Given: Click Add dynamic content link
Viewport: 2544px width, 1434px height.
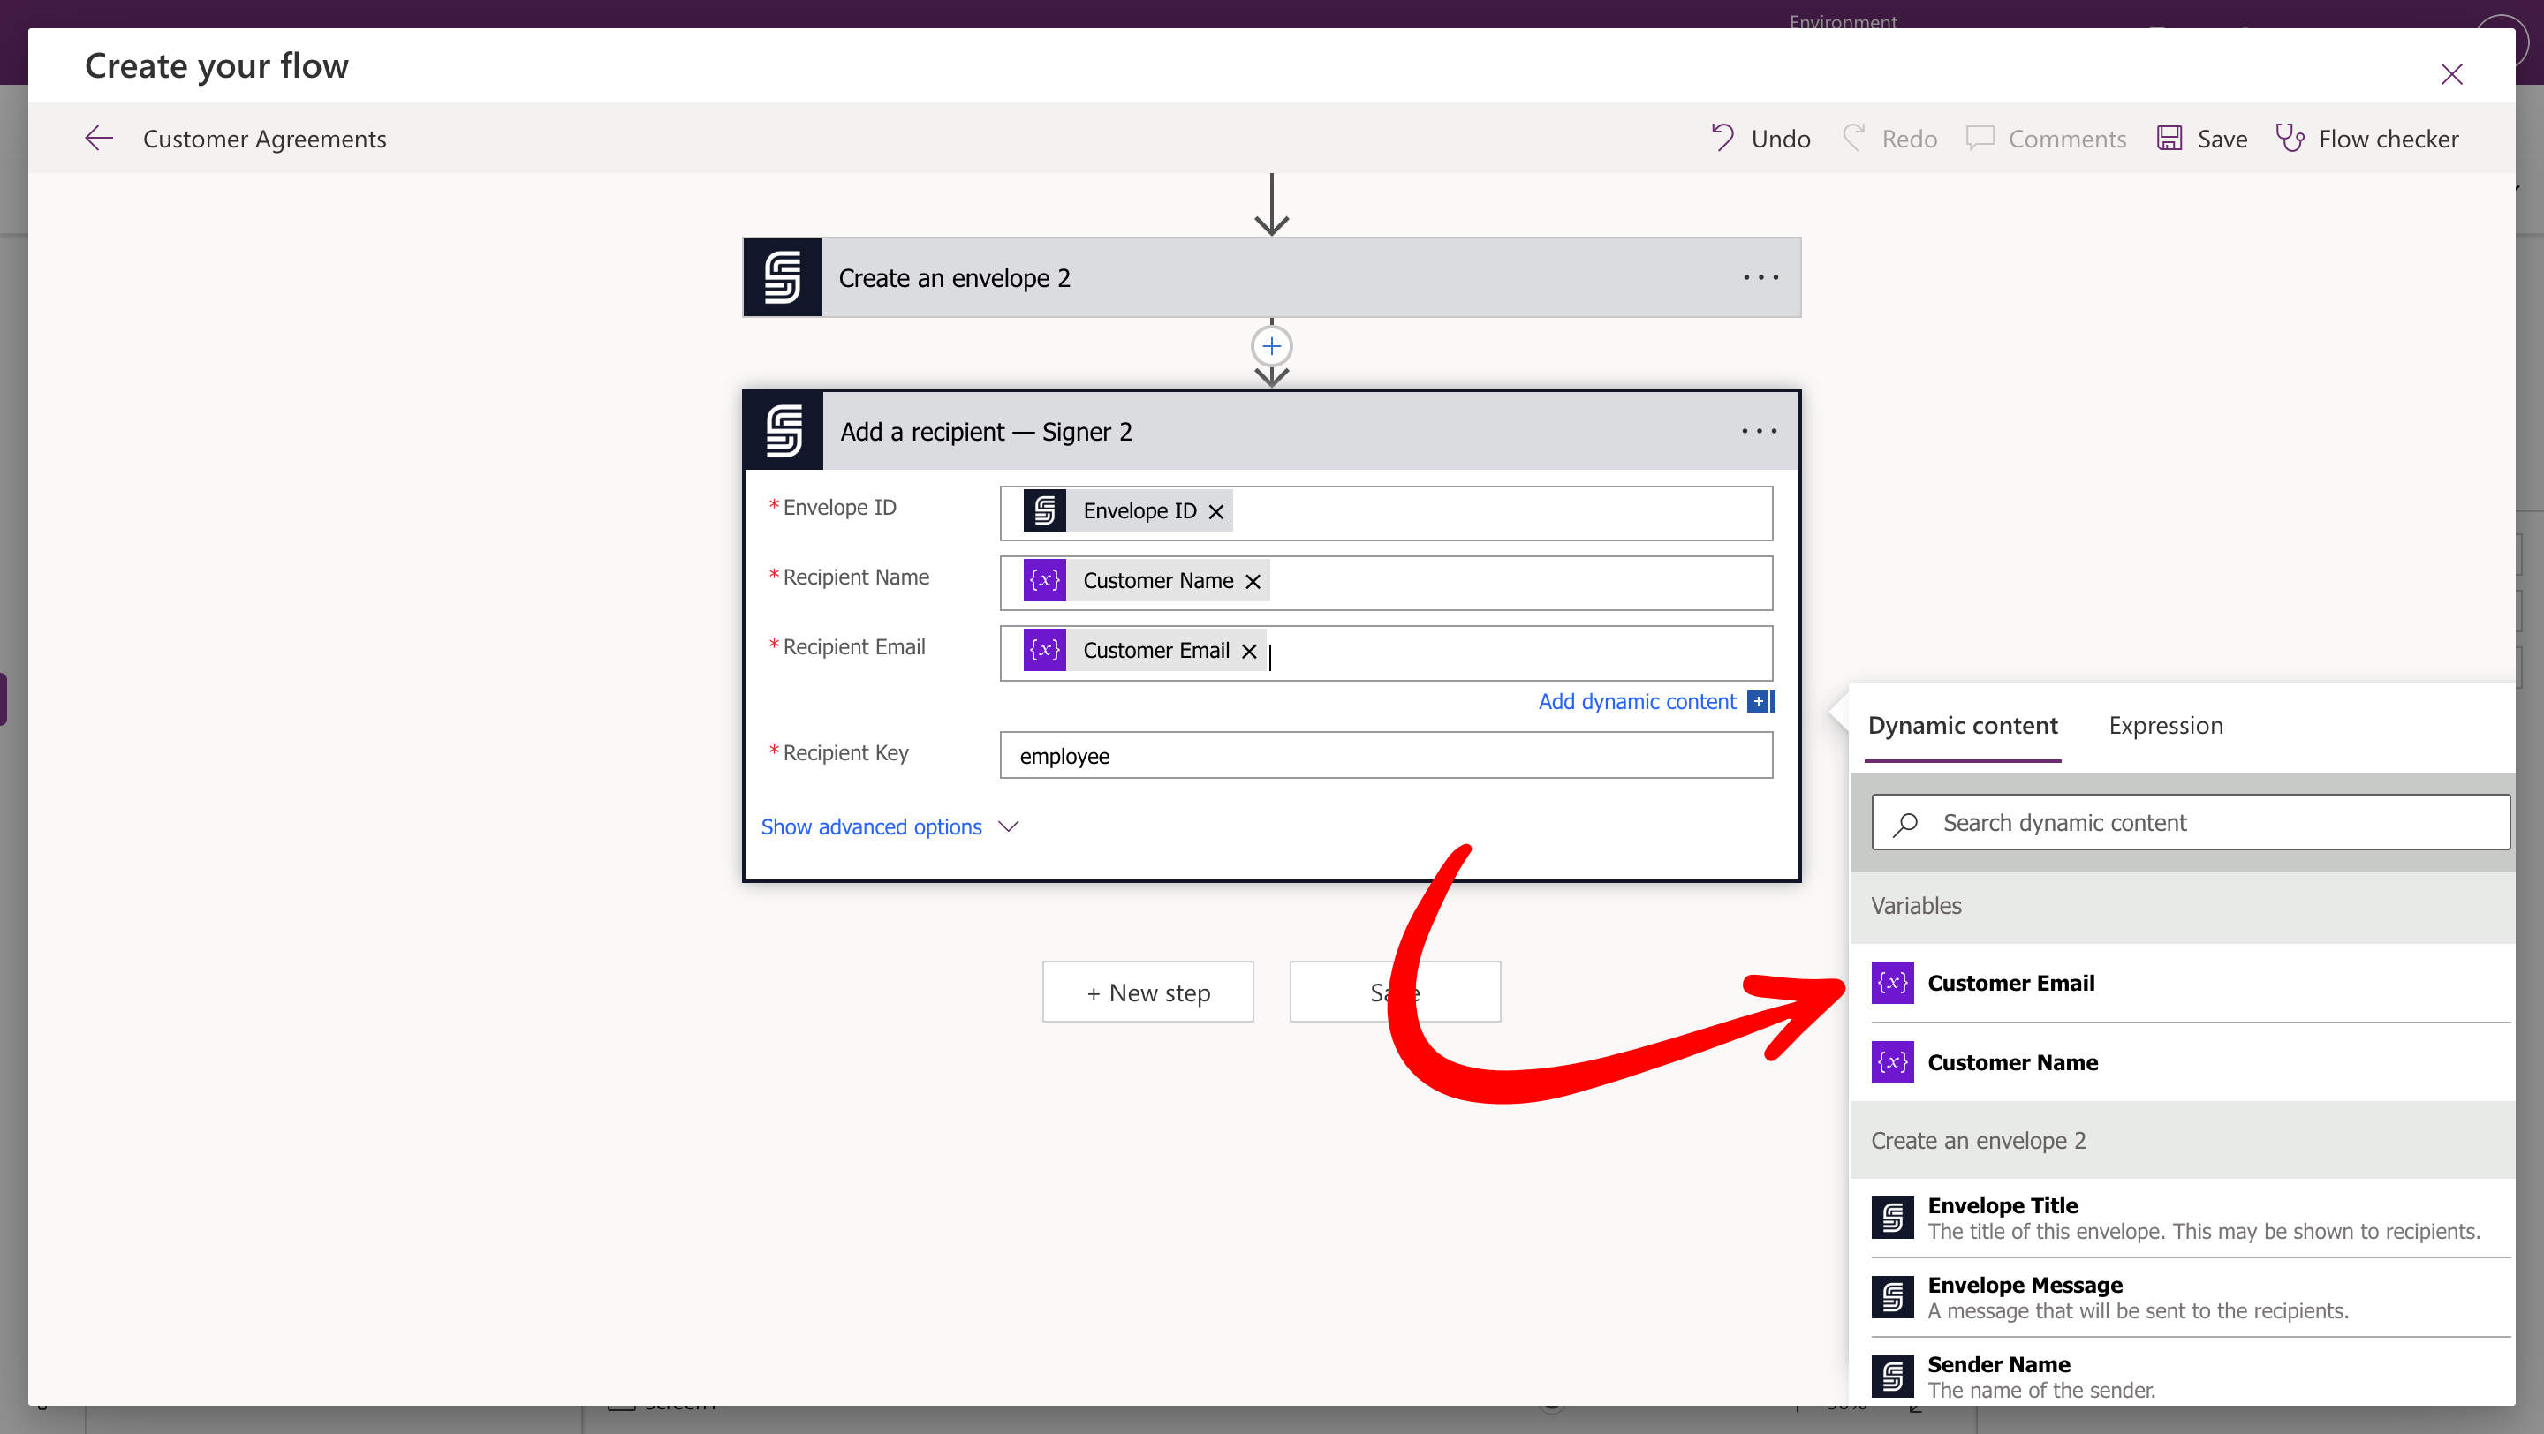Looking at the screenshot, I should [1637, 701].
